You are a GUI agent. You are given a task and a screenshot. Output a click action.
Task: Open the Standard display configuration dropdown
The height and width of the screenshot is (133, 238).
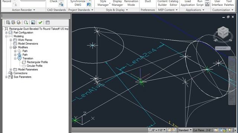[x=190, y=130]
